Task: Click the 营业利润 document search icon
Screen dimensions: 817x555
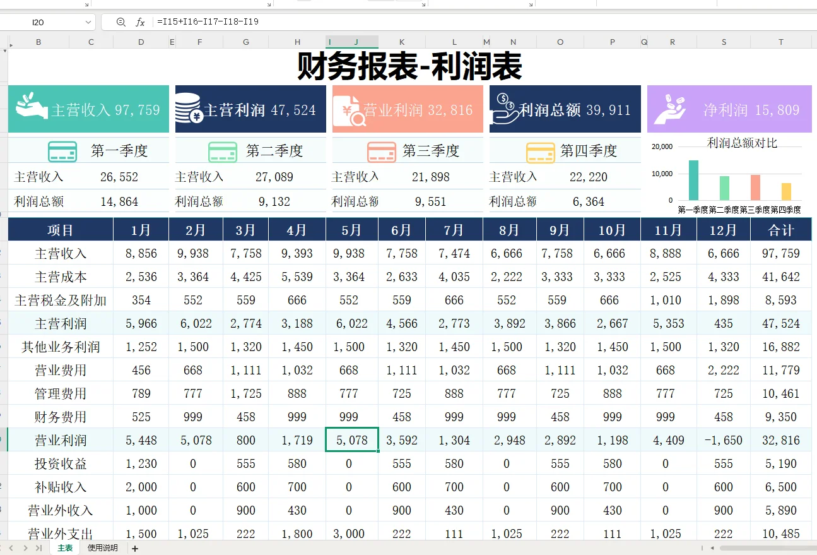Action: (x=351, y=110)
